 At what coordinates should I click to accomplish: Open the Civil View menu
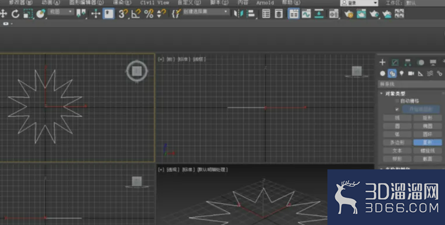tap(155, 2)
